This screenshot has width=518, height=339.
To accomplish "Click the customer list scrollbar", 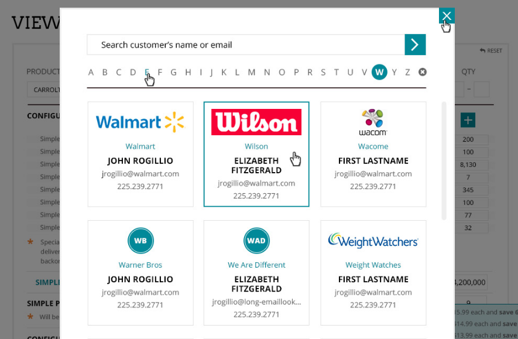I will (444, 160).
